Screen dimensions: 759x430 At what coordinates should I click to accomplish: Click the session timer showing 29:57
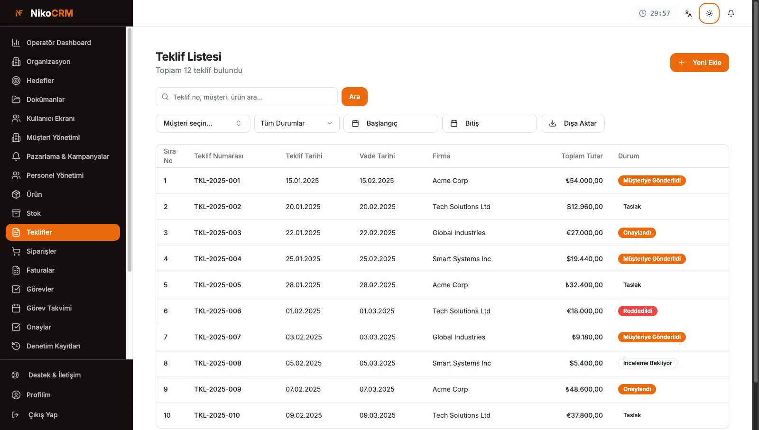coord(655,13)
